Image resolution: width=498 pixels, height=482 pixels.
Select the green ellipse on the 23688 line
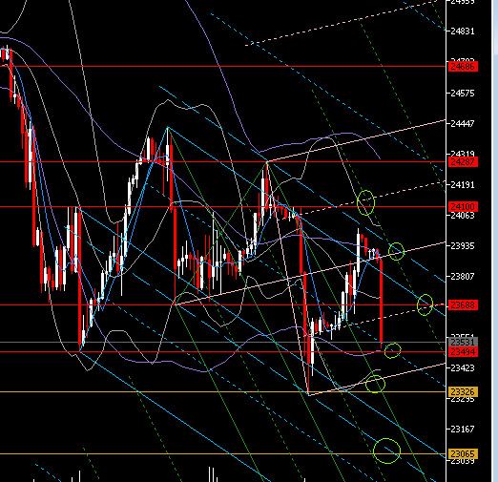point(425,304)
